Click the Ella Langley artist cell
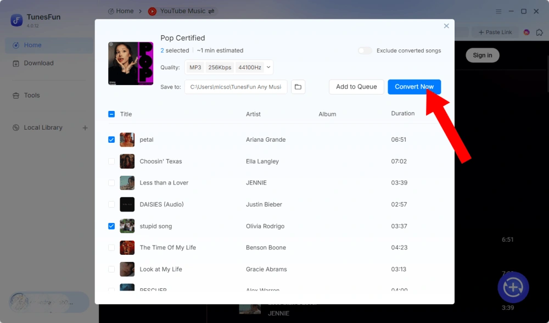Image resolution: width=549 pixels, height=323 pixels. pyautogui.click(x=262, y=161)
